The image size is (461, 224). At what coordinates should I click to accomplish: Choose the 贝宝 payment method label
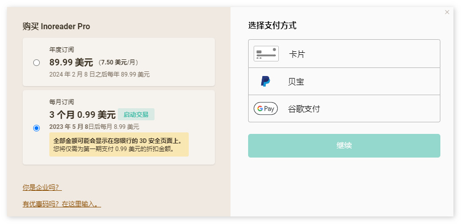[x=296, y=82]
